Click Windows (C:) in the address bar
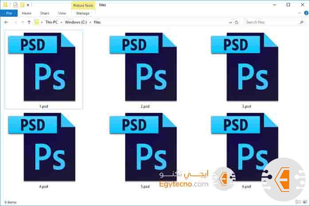Screen dimensions: 310x206 click(76, 22)
